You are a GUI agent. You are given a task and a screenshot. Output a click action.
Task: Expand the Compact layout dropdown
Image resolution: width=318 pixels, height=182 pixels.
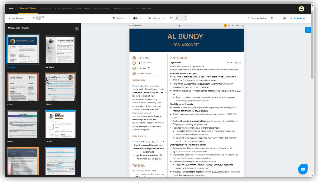(x=156, y=18)
